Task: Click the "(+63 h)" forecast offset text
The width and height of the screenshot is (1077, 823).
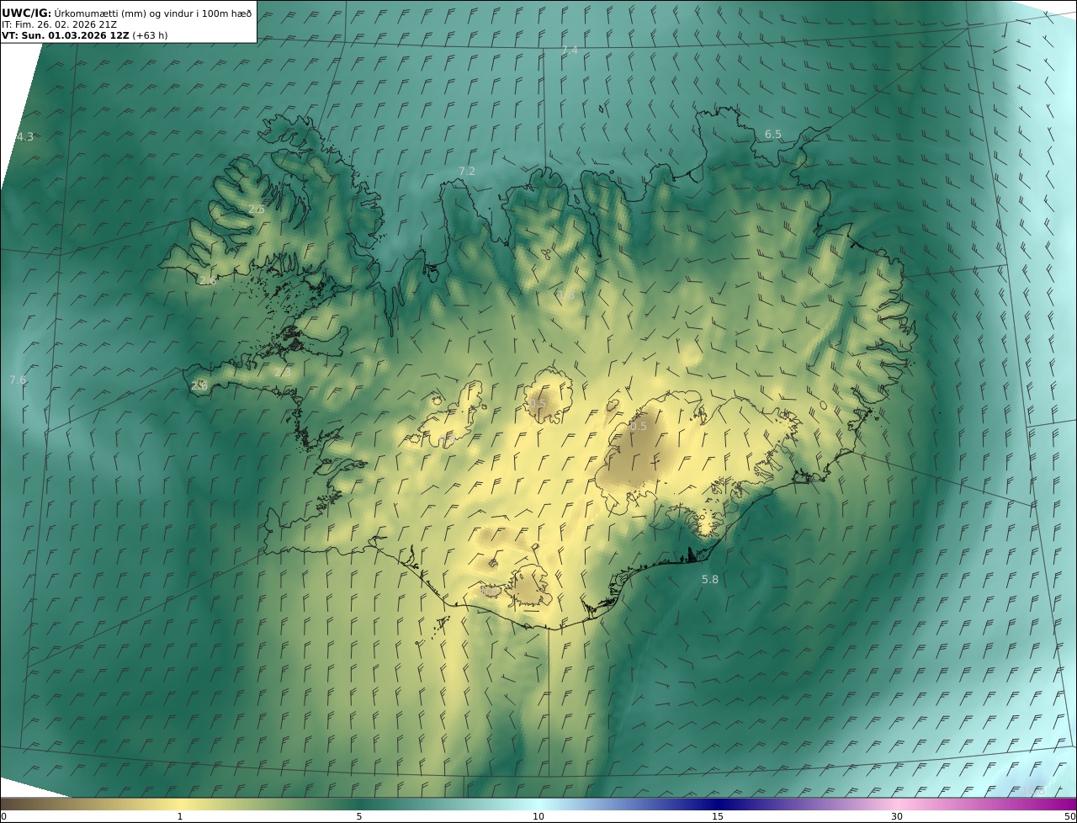Action: coord(150,35)
